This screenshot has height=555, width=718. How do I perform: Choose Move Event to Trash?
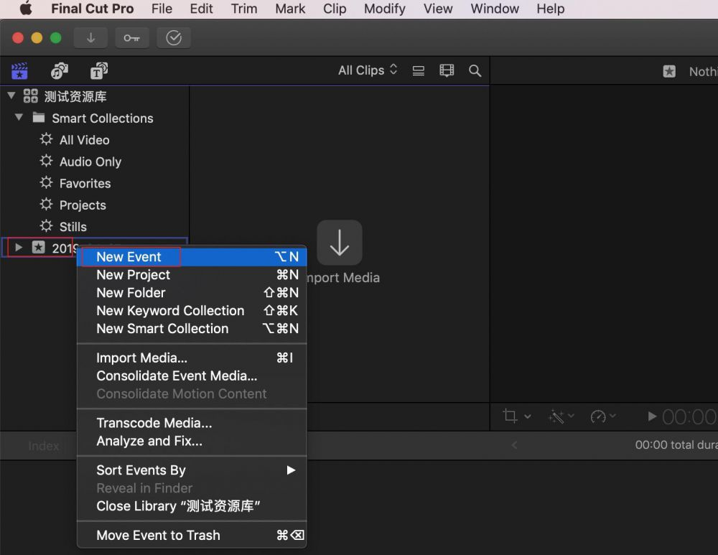(x=192, y=536)
